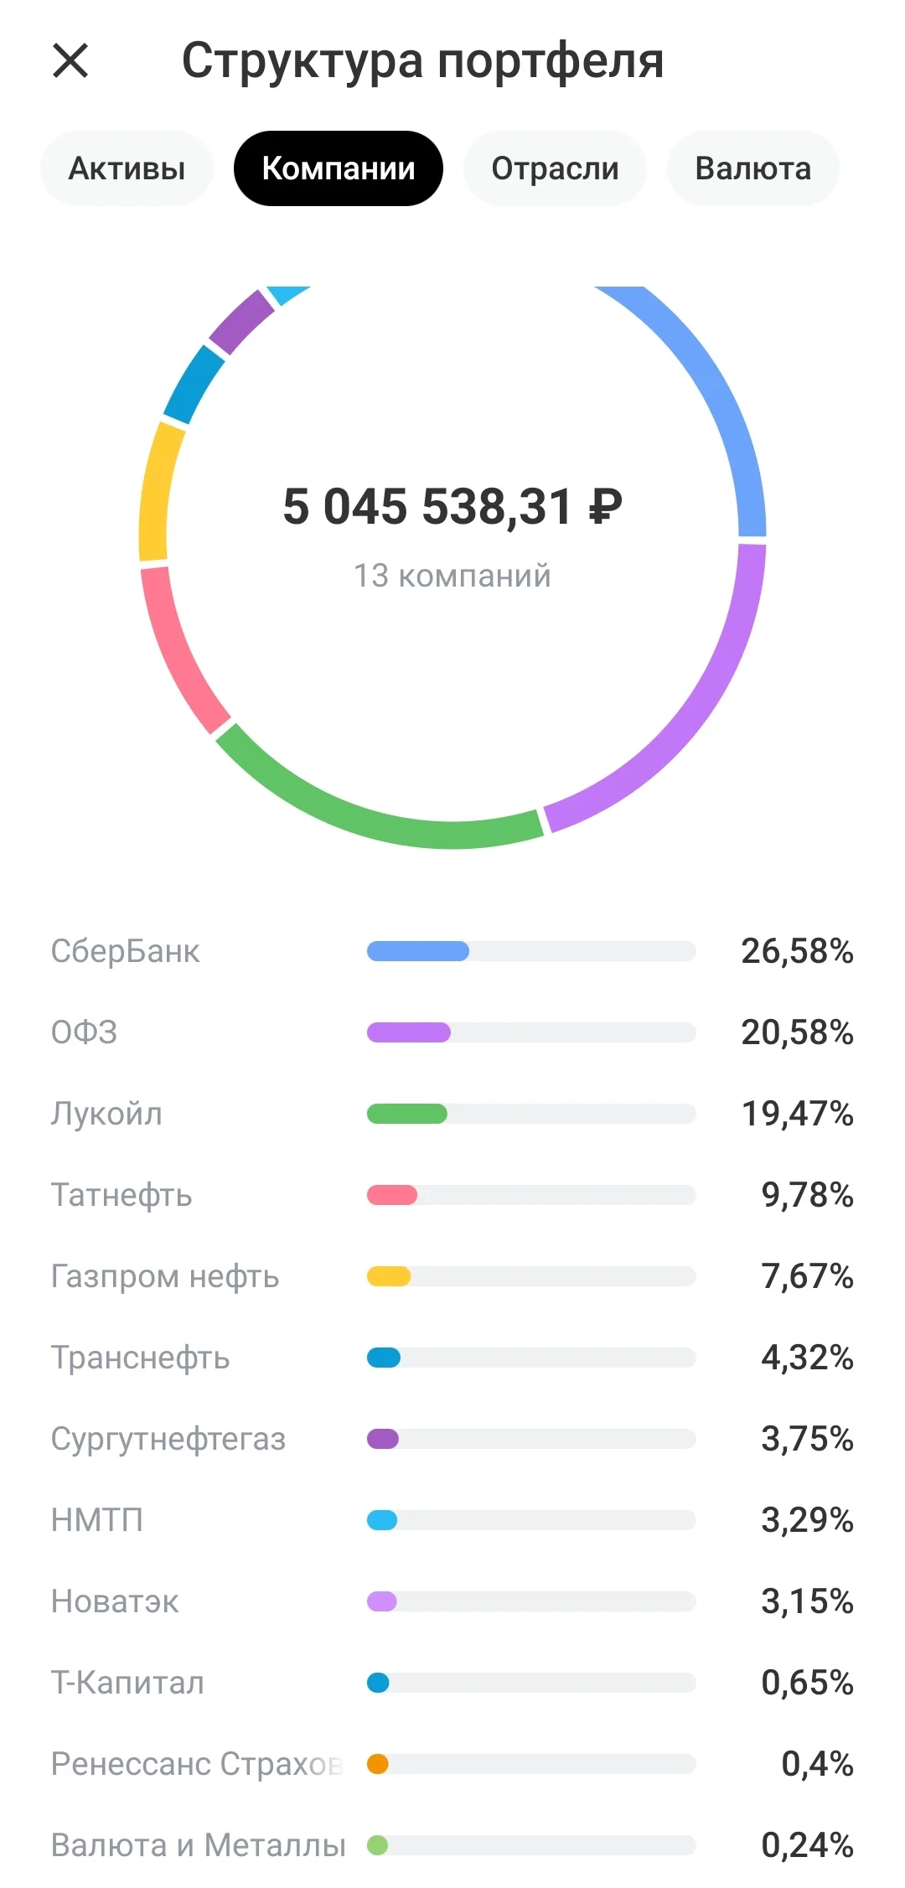Viewport: 905px width, 1888px height.
Task: Open the Отрасли tab
Action: (x=555, y=168)
